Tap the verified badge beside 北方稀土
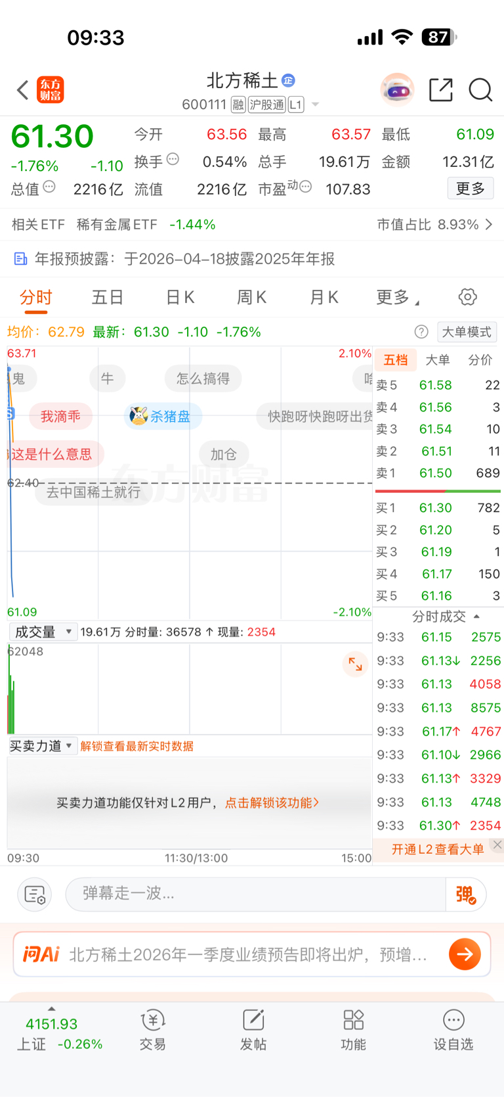Screen dimensions: 504x1097 pyautogui.click(x=288, y=81)
